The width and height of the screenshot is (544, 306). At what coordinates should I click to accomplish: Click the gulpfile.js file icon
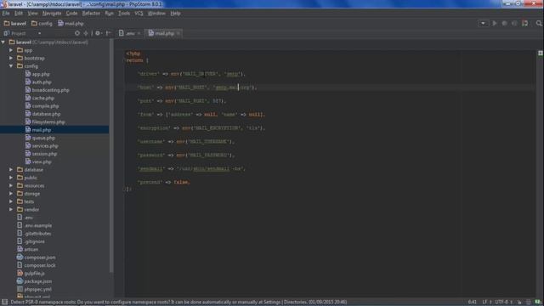[x=20, y=274]
